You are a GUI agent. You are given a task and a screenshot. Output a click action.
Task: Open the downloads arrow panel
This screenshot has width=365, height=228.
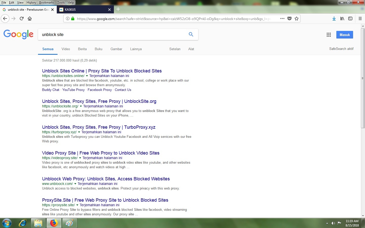(x=334, y=18)
